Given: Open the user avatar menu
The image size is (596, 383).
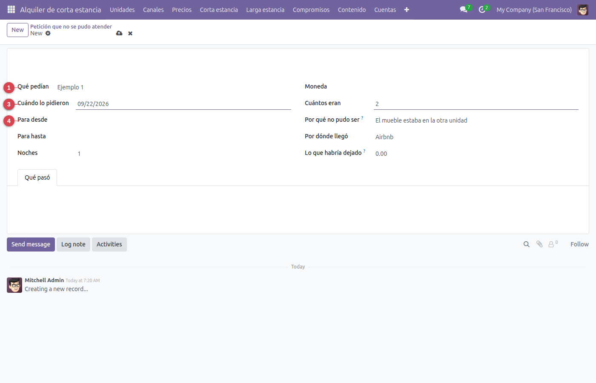Looking at the screenshot, I should tap(583, 9).
